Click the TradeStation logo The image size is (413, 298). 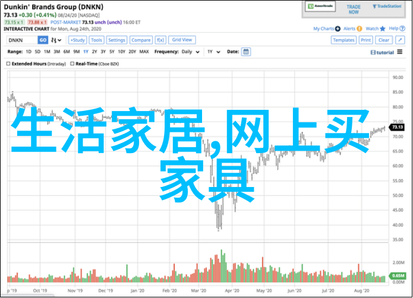pos(387,7)
